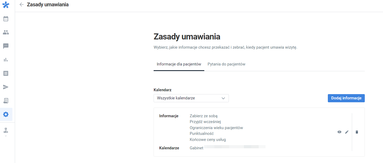Viewport: 383px width, 163px height.
Task: Select the patients icon in the sidebar
Action: point(6,32)
